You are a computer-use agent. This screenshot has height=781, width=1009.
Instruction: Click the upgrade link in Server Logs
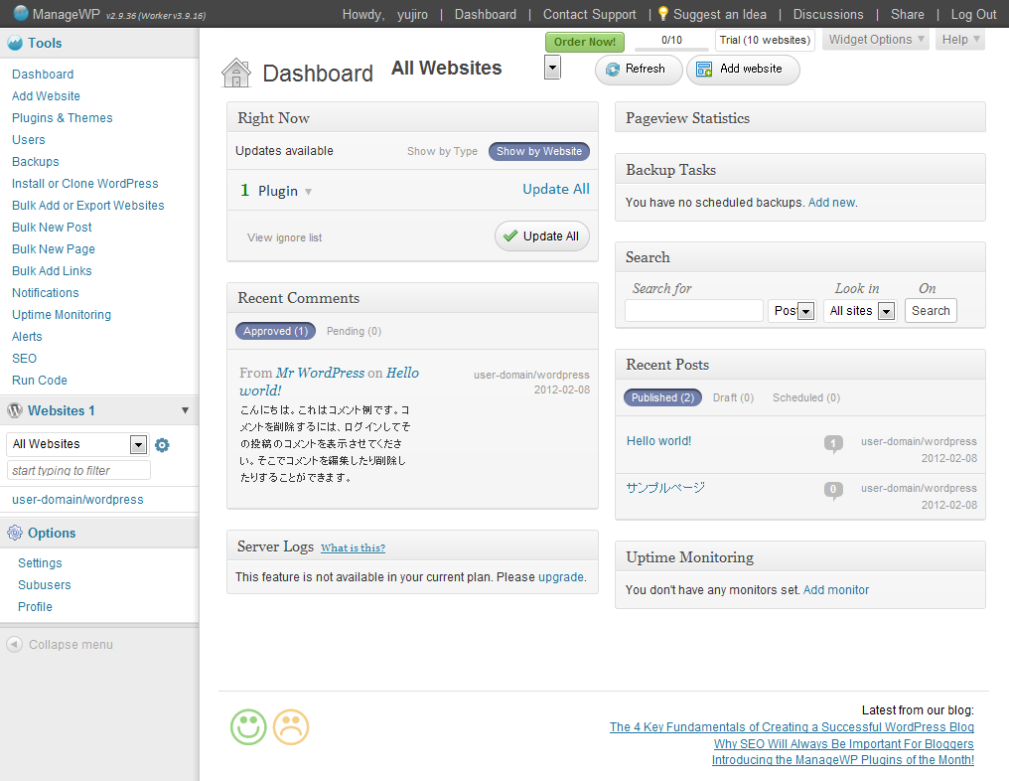click(561, 577)
